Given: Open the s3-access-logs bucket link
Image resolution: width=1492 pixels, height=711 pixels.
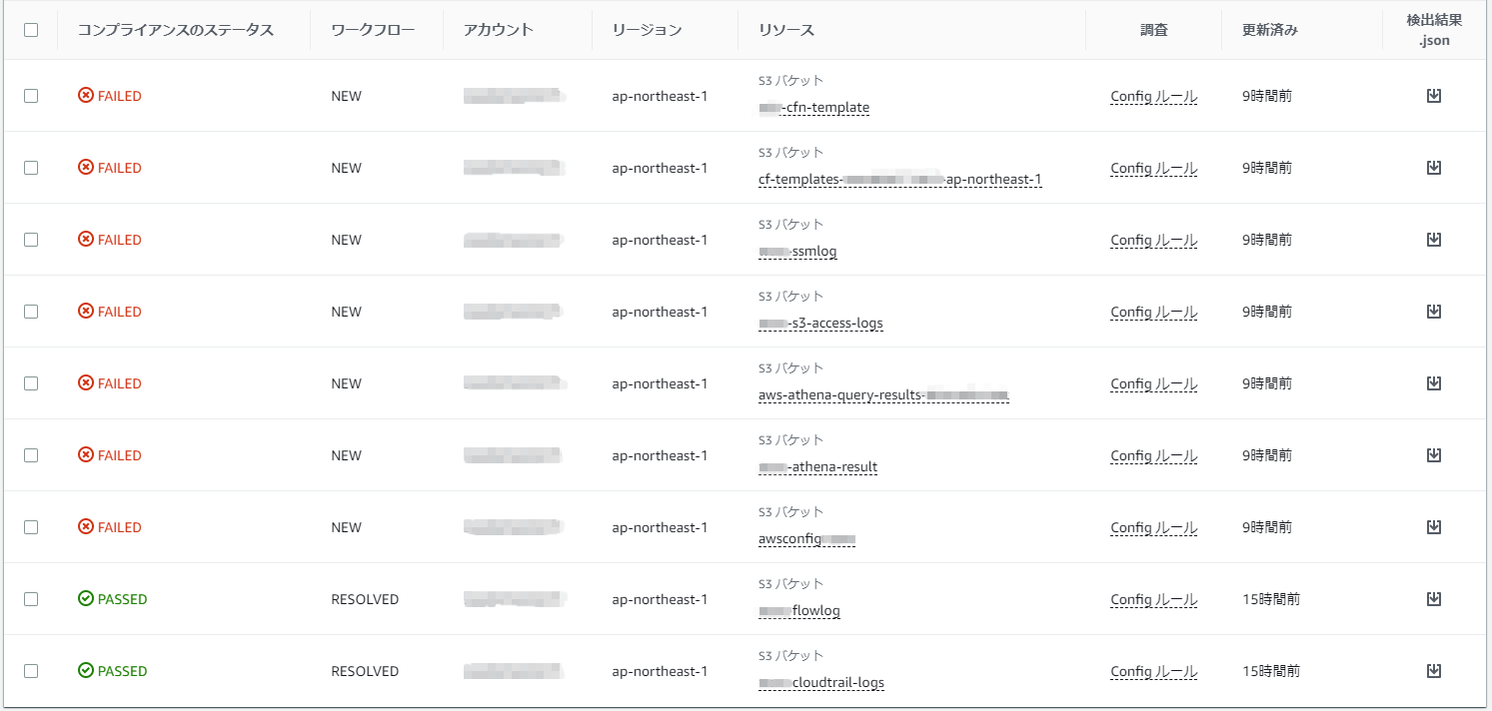Looking at the screenshot, I should coord(820,324).
